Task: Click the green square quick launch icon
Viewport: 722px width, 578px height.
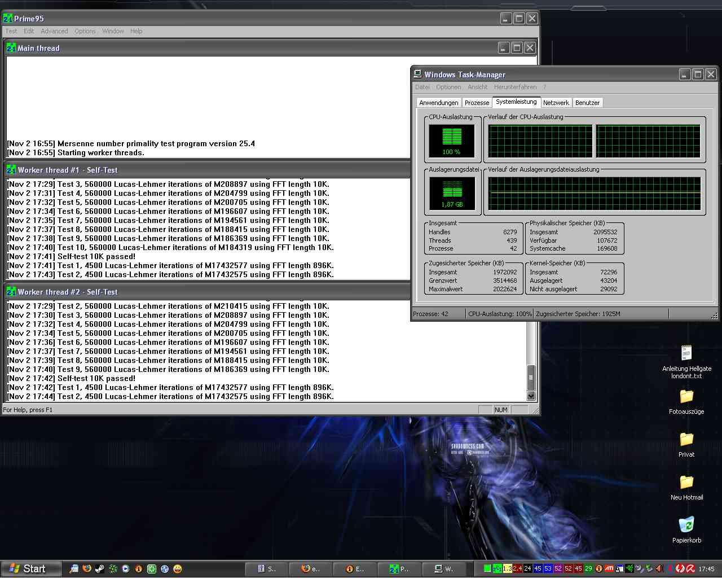Action: click(152, 568)
